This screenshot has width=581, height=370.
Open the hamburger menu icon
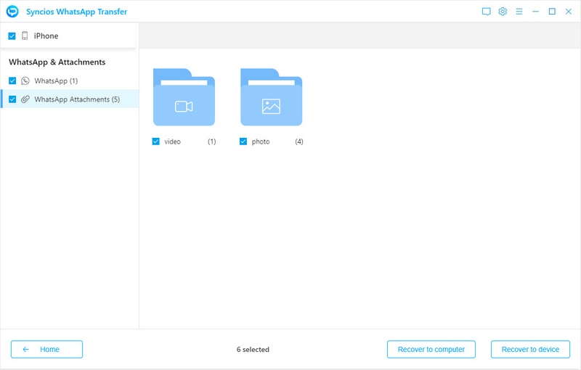click(x=519, y=12)
